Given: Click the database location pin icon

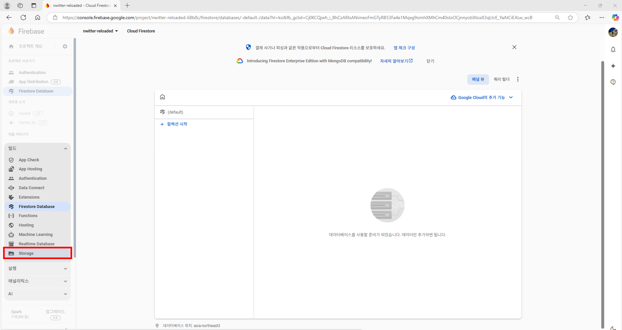Looking at the screenshot, I should coord(157,326).
